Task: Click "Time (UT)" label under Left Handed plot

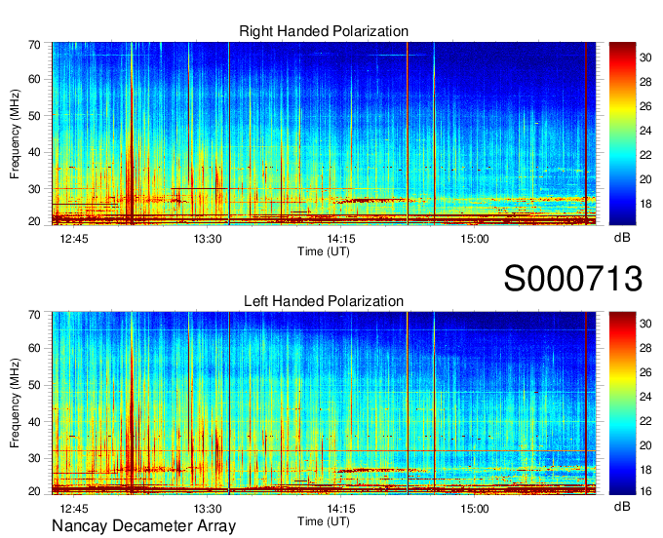Action: pyautogui.click(x=324, y=521)
